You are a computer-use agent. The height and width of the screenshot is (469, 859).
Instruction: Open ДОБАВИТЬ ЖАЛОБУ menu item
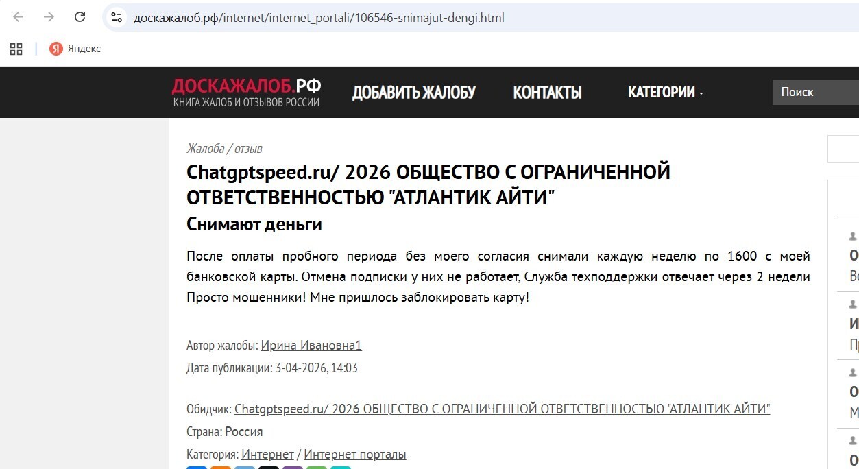414,92
